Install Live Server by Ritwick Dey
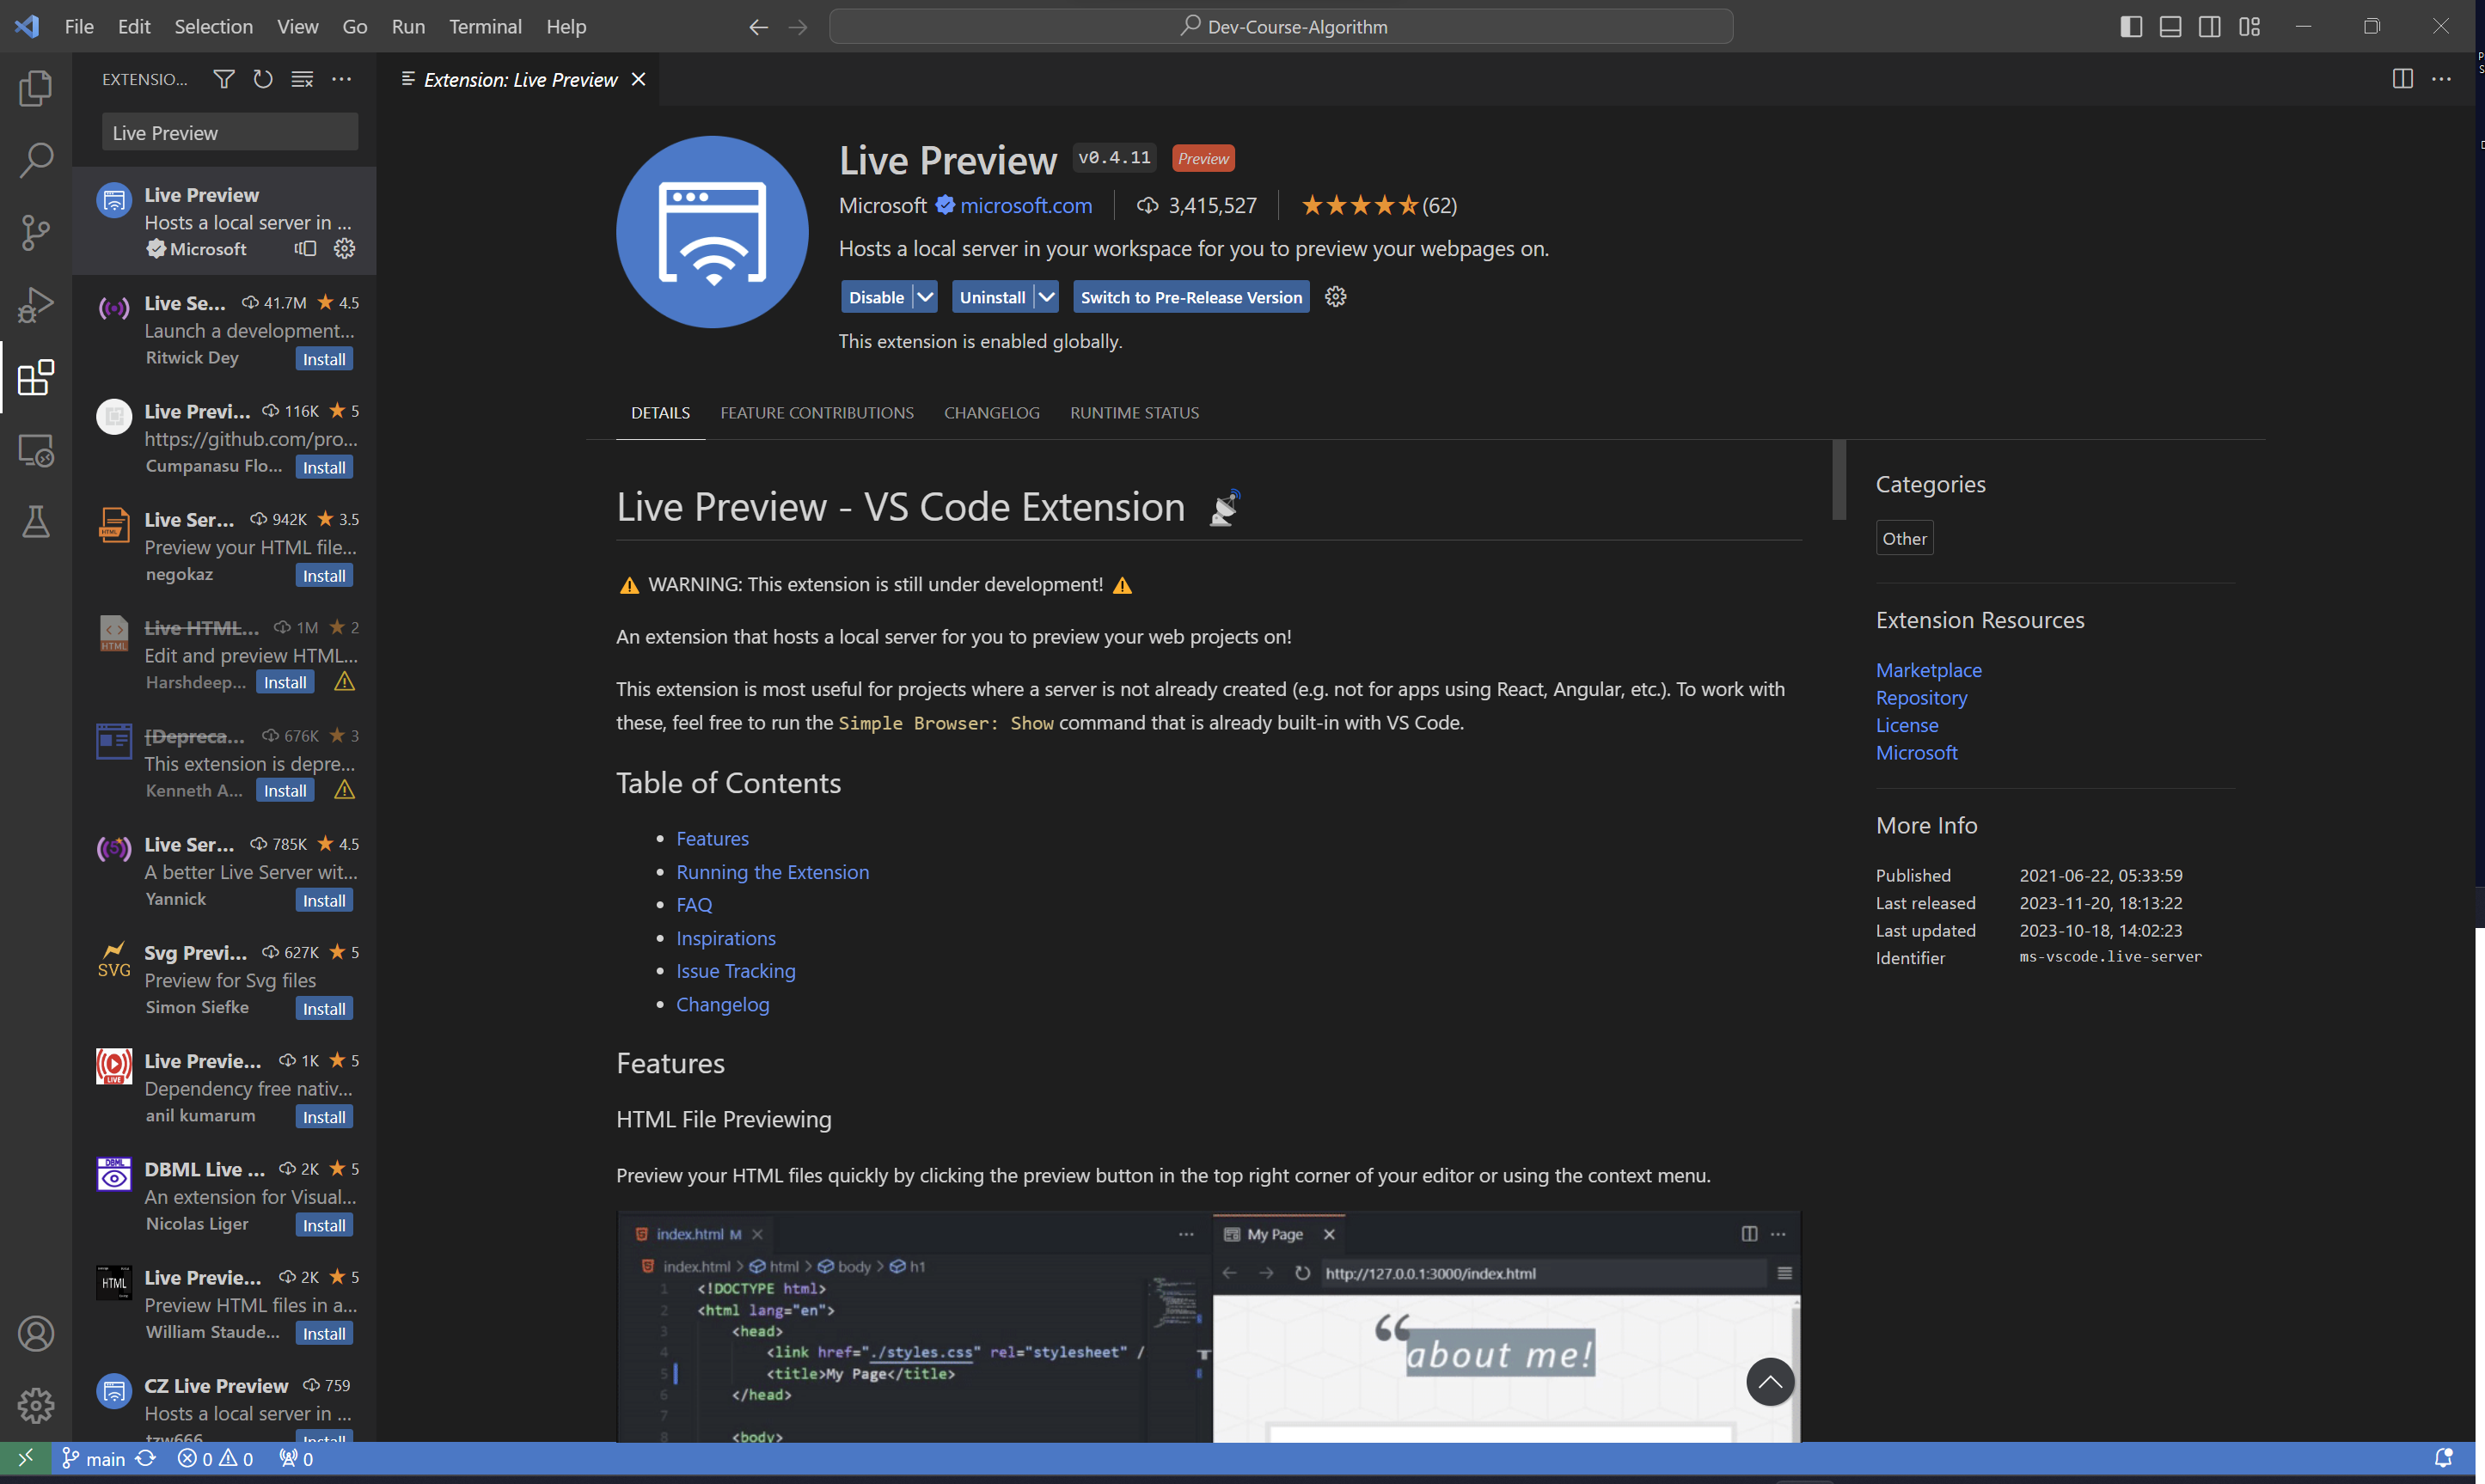2485x1484 pixels. point(324,359)
